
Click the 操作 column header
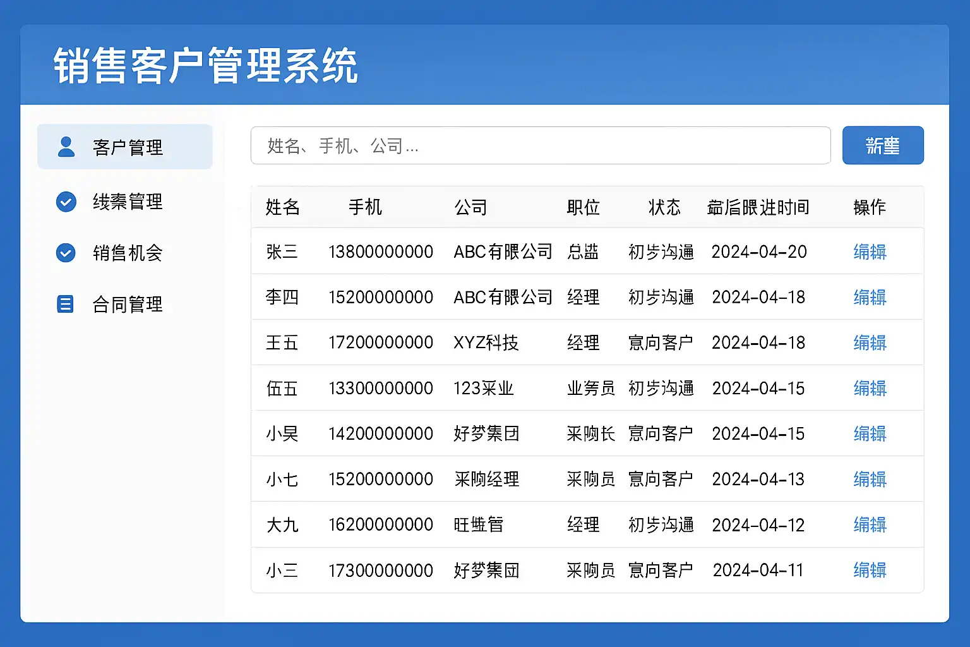point(870,207)
